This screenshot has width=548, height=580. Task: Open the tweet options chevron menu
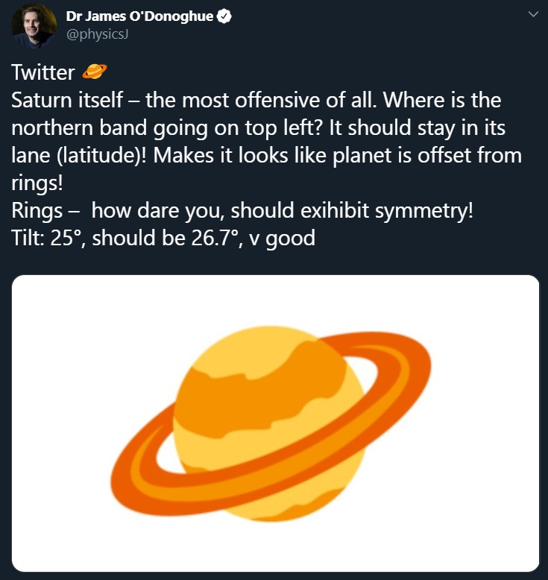(x=532, y=15)
